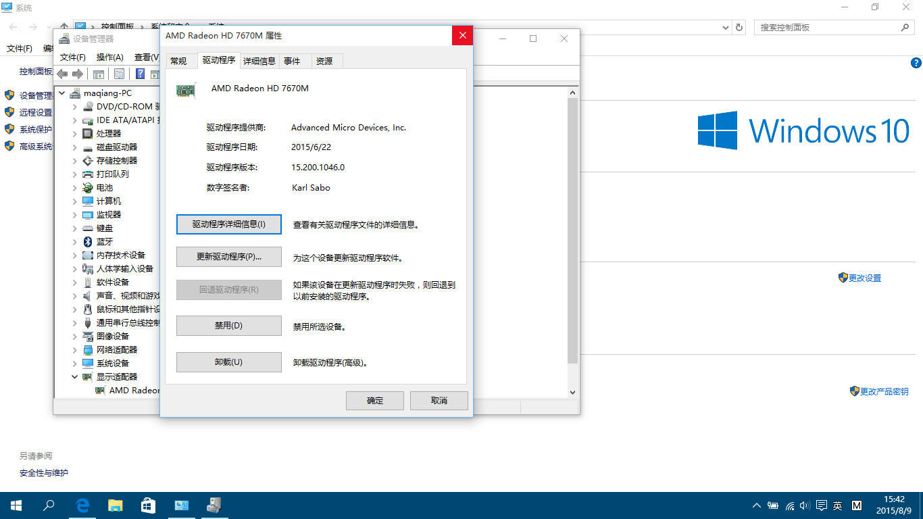Open Device Manager's 操作(A) menu
The height and width of the screenshot is (519, 923).
coord(110,57)
